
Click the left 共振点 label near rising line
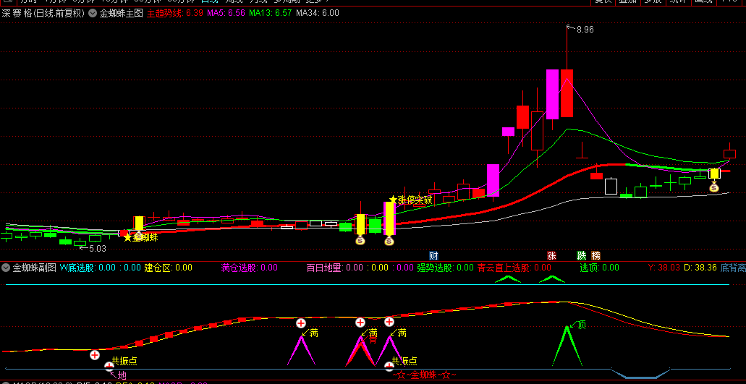tap(124, 361)
